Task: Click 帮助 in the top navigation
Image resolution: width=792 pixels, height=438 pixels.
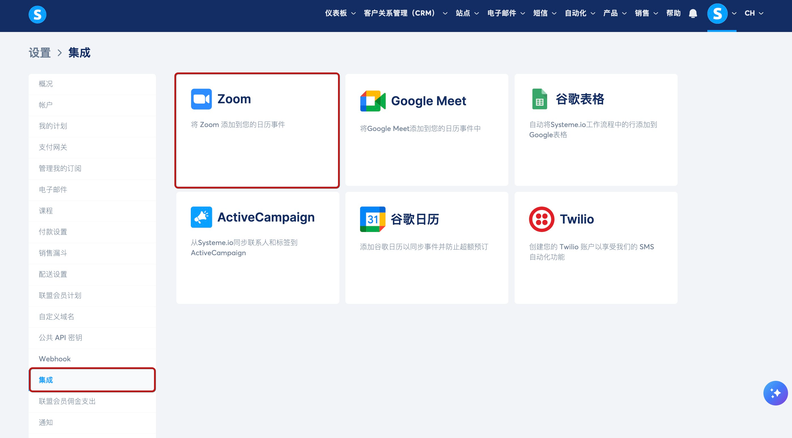Action: [x=673, y=13]
